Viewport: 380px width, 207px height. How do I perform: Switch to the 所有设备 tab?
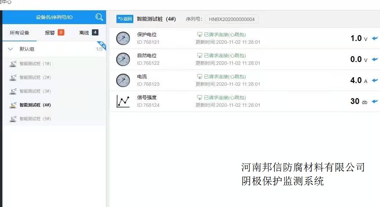pos(19,33)
